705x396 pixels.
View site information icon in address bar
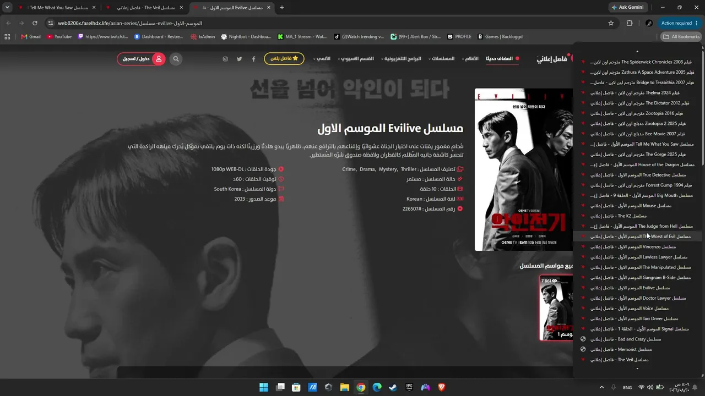[x=51, y=23]
